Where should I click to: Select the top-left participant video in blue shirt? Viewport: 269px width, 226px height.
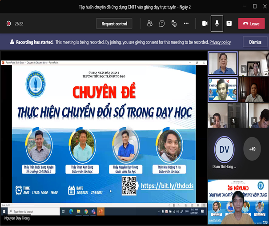pos(222,63)
